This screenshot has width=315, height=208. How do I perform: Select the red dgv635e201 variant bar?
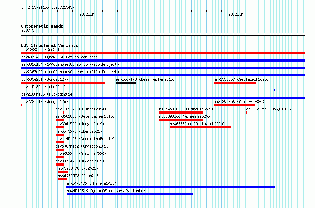pos(63,83)
